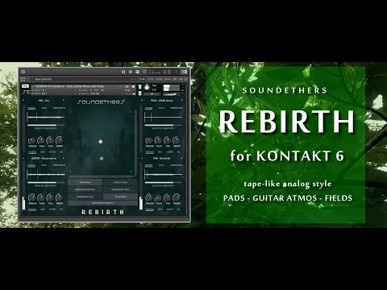The height and width of the screenshot is (290, 387).
Task: Select the lower dim orb on XY pad
Action: tap(102, 159)
